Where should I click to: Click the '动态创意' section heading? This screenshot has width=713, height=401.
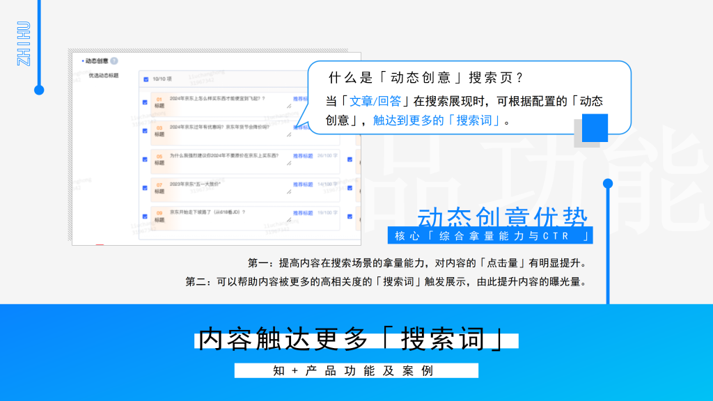tap(97, 61)
